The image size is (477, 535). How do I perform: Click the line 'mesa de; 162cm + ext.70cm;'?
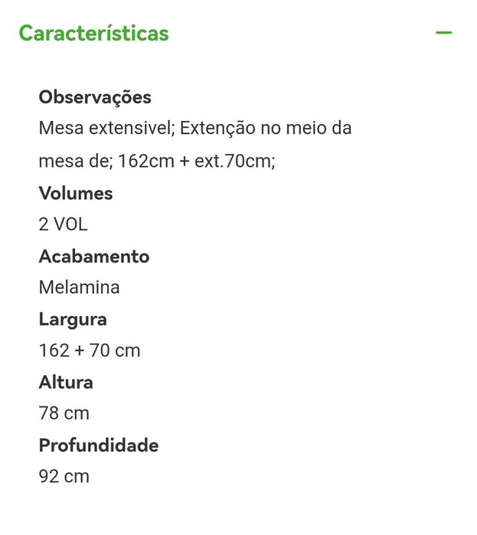point(157,161)
